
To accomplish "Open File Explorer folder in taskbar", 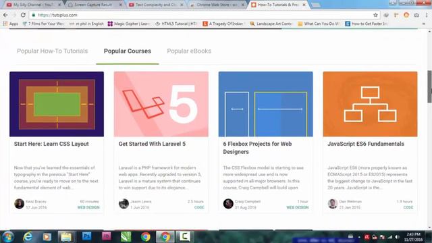I will tap(66, 237).
